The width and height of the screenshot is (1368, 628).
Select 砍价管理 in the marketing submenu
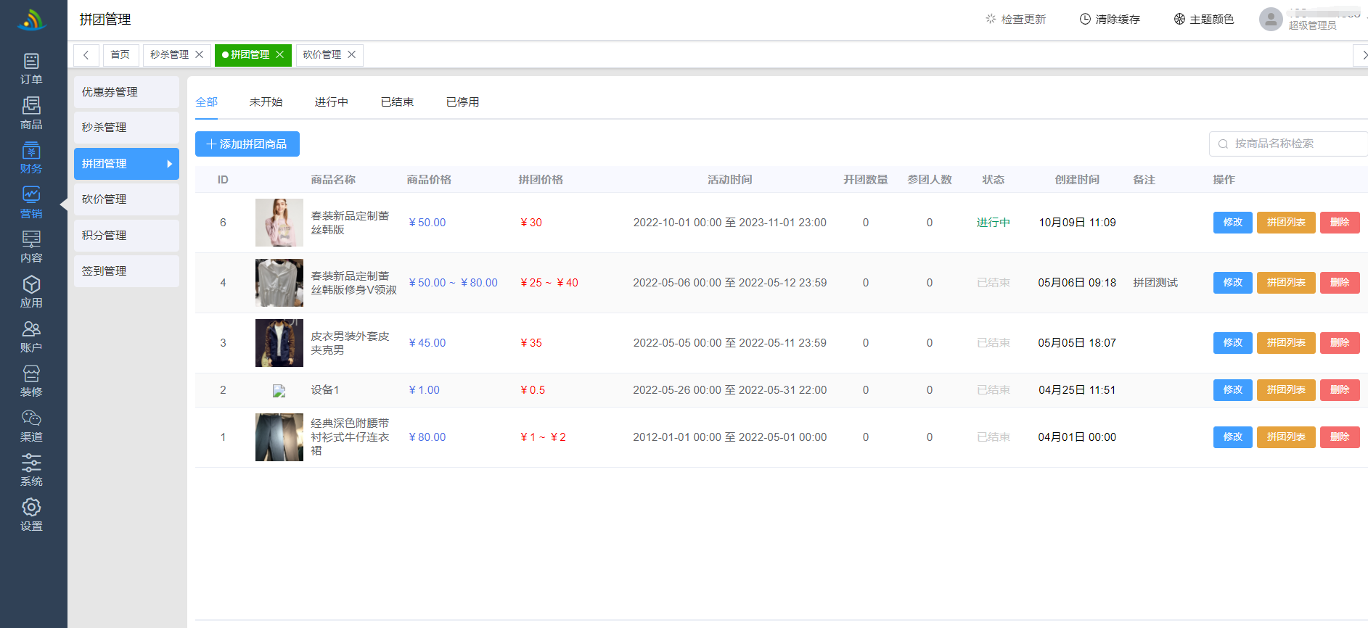pyautogui.click(x=126, y=199)
